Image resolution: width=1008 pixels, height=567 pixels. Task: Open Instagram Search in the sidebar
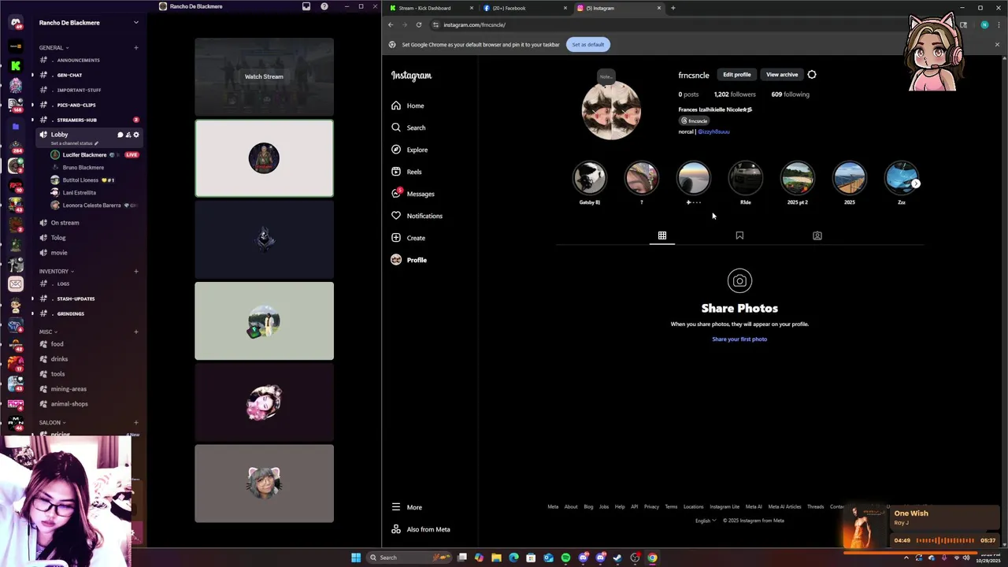[409, 128]
